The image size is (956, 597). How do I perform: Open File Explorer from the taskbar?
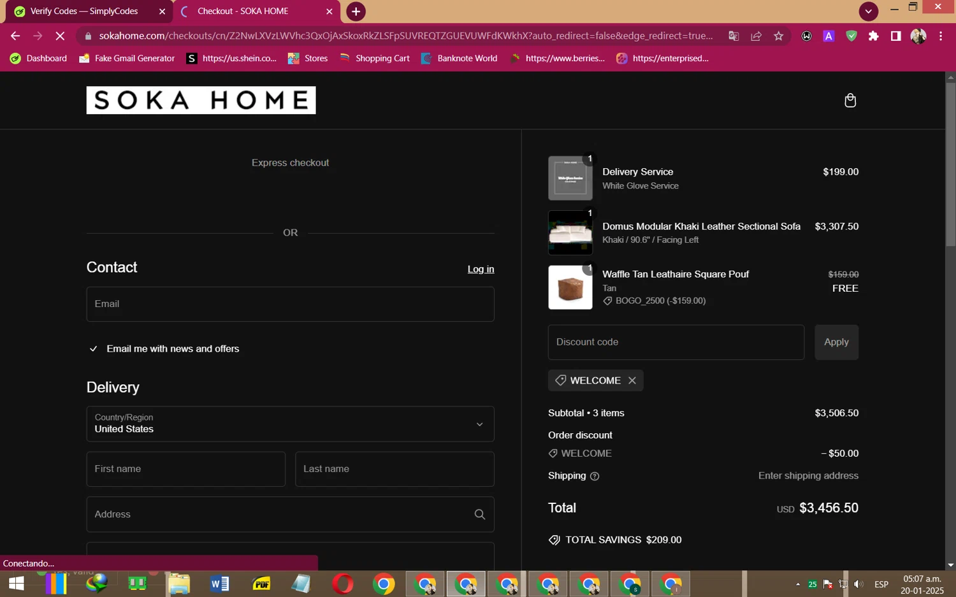179,584
